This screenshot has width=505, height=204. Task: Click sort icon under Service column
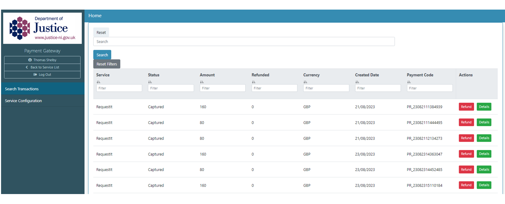coord(99,82)
